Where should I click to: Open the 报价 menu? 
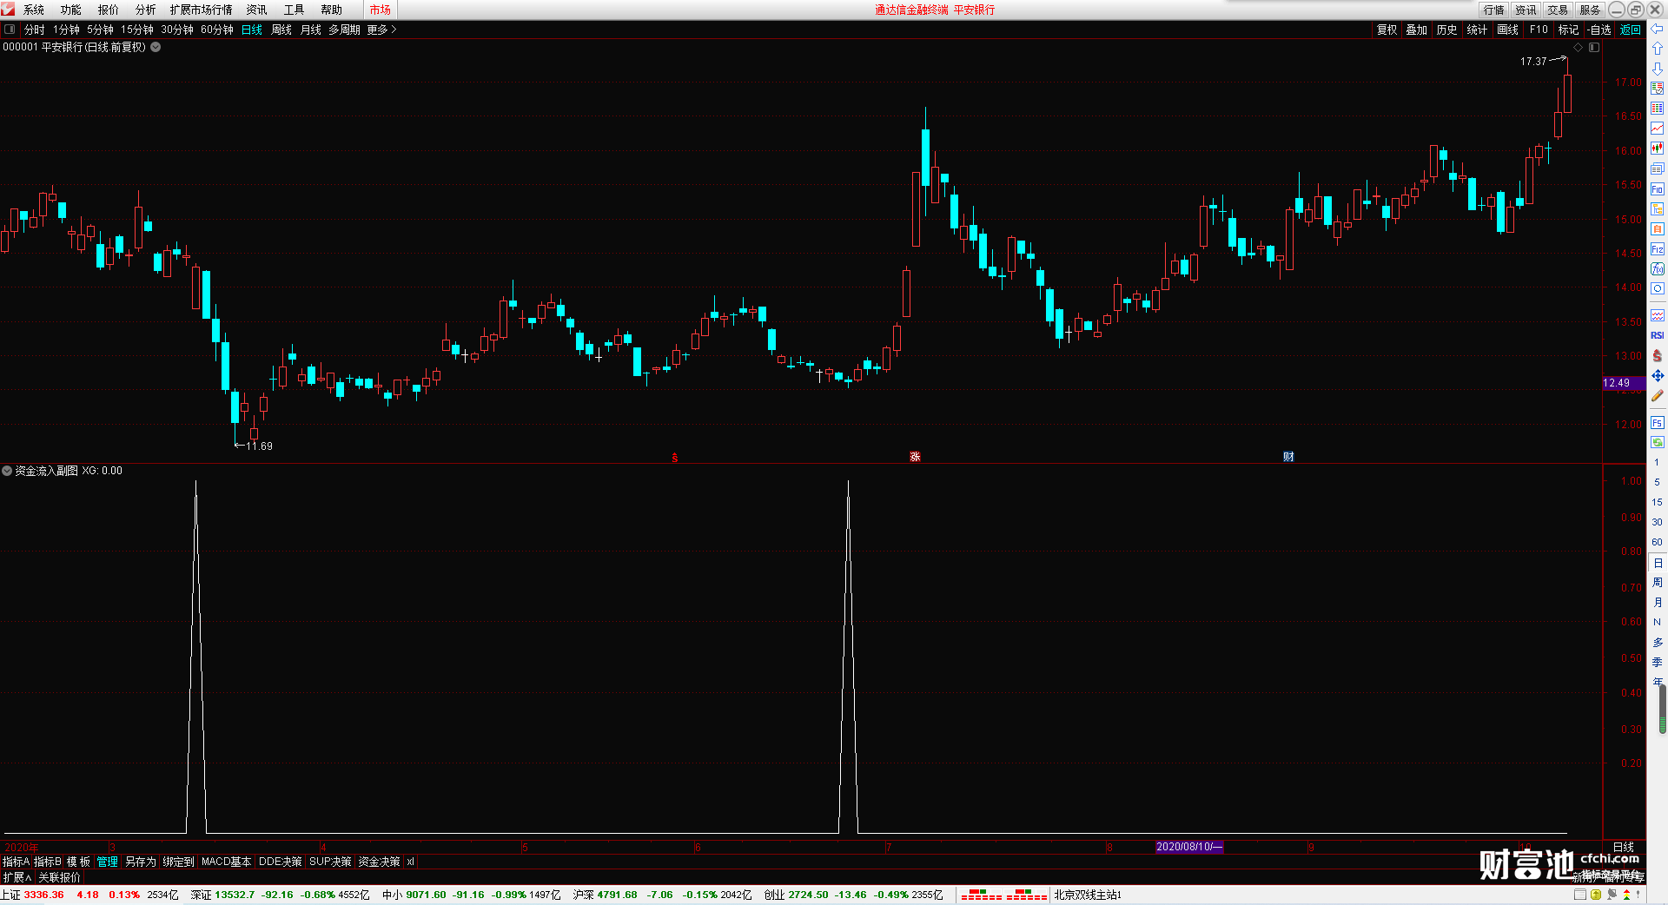109,10
